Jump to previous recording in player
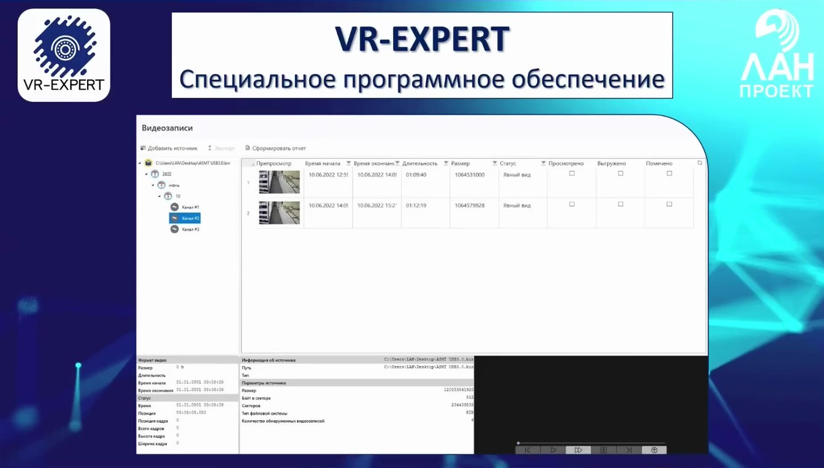Viewport: 824px width, 468px height. tap(528, 450)
